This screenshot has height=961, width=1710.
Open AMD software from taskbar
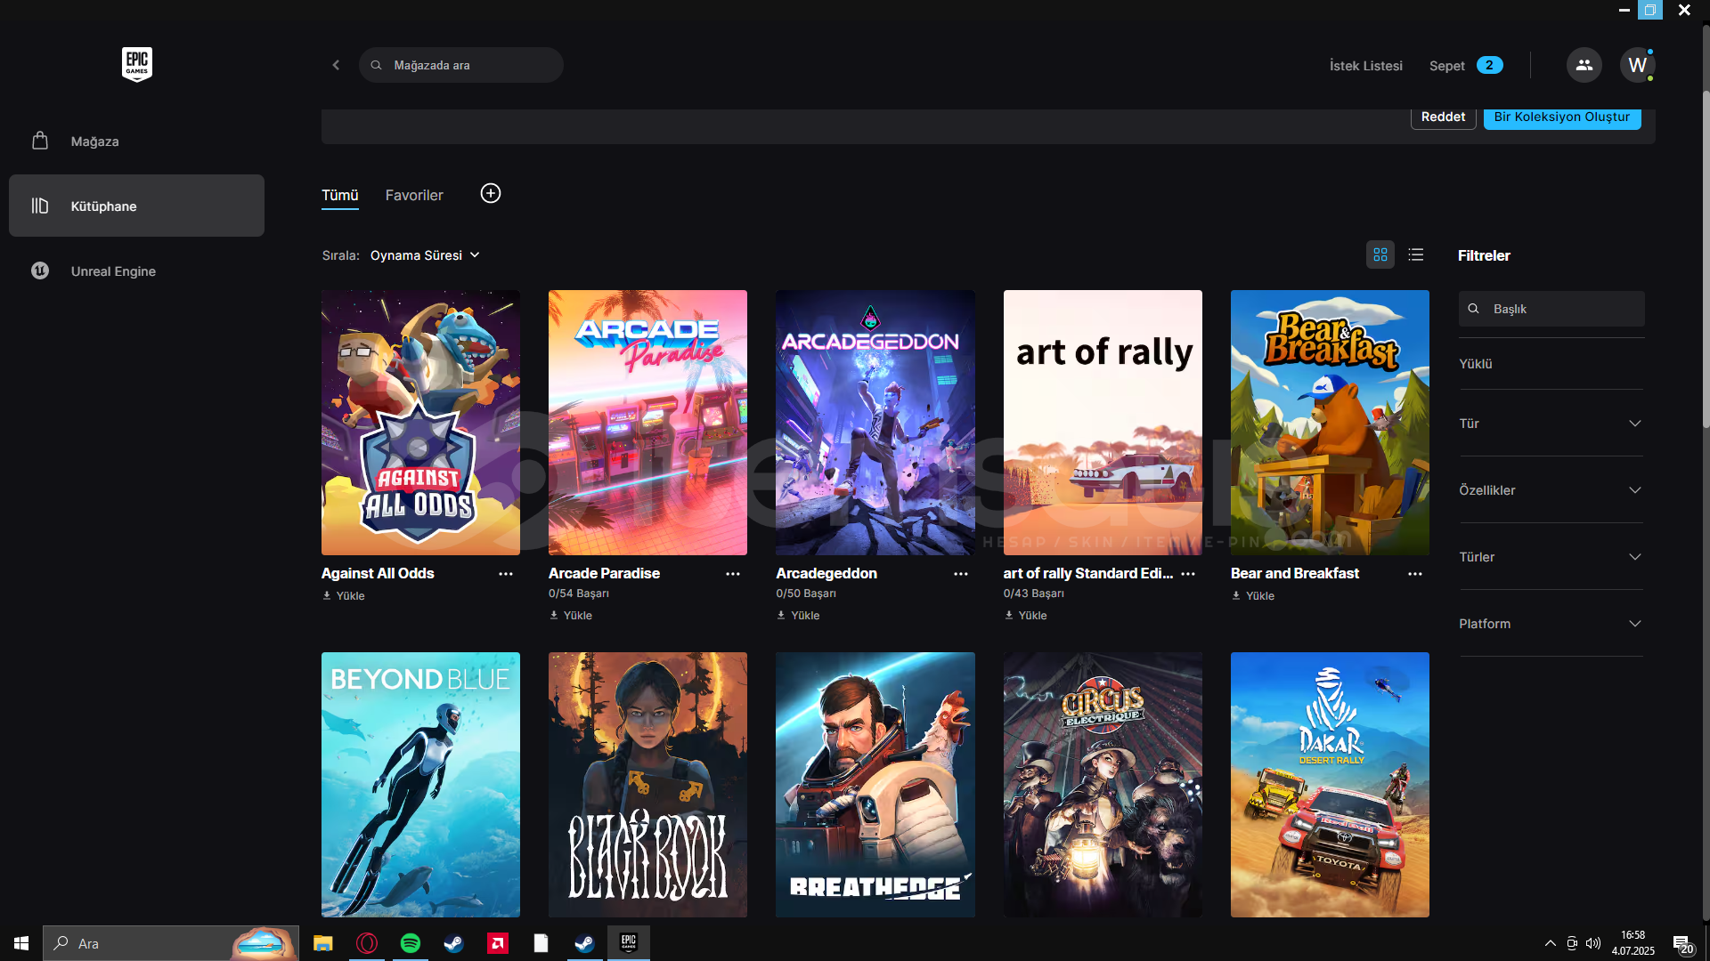tap(498, 943)
